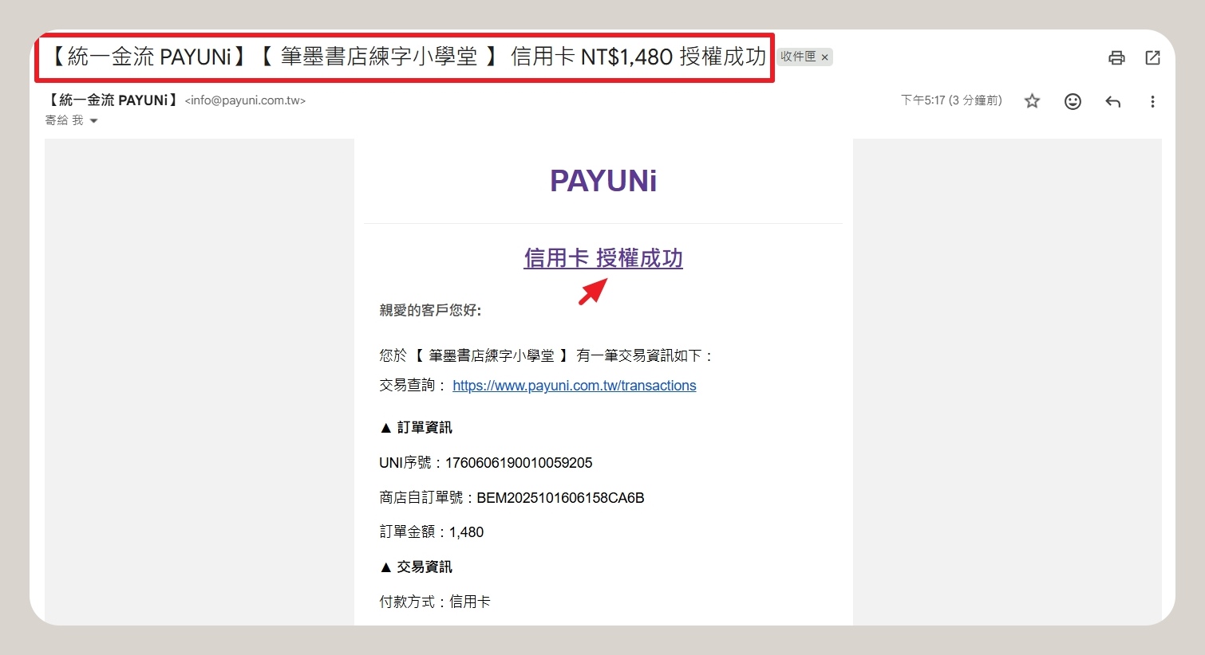The height and width of the screenshot is (655, 1205).
Task: Open the email in a new window
Action: point(1152,57)
